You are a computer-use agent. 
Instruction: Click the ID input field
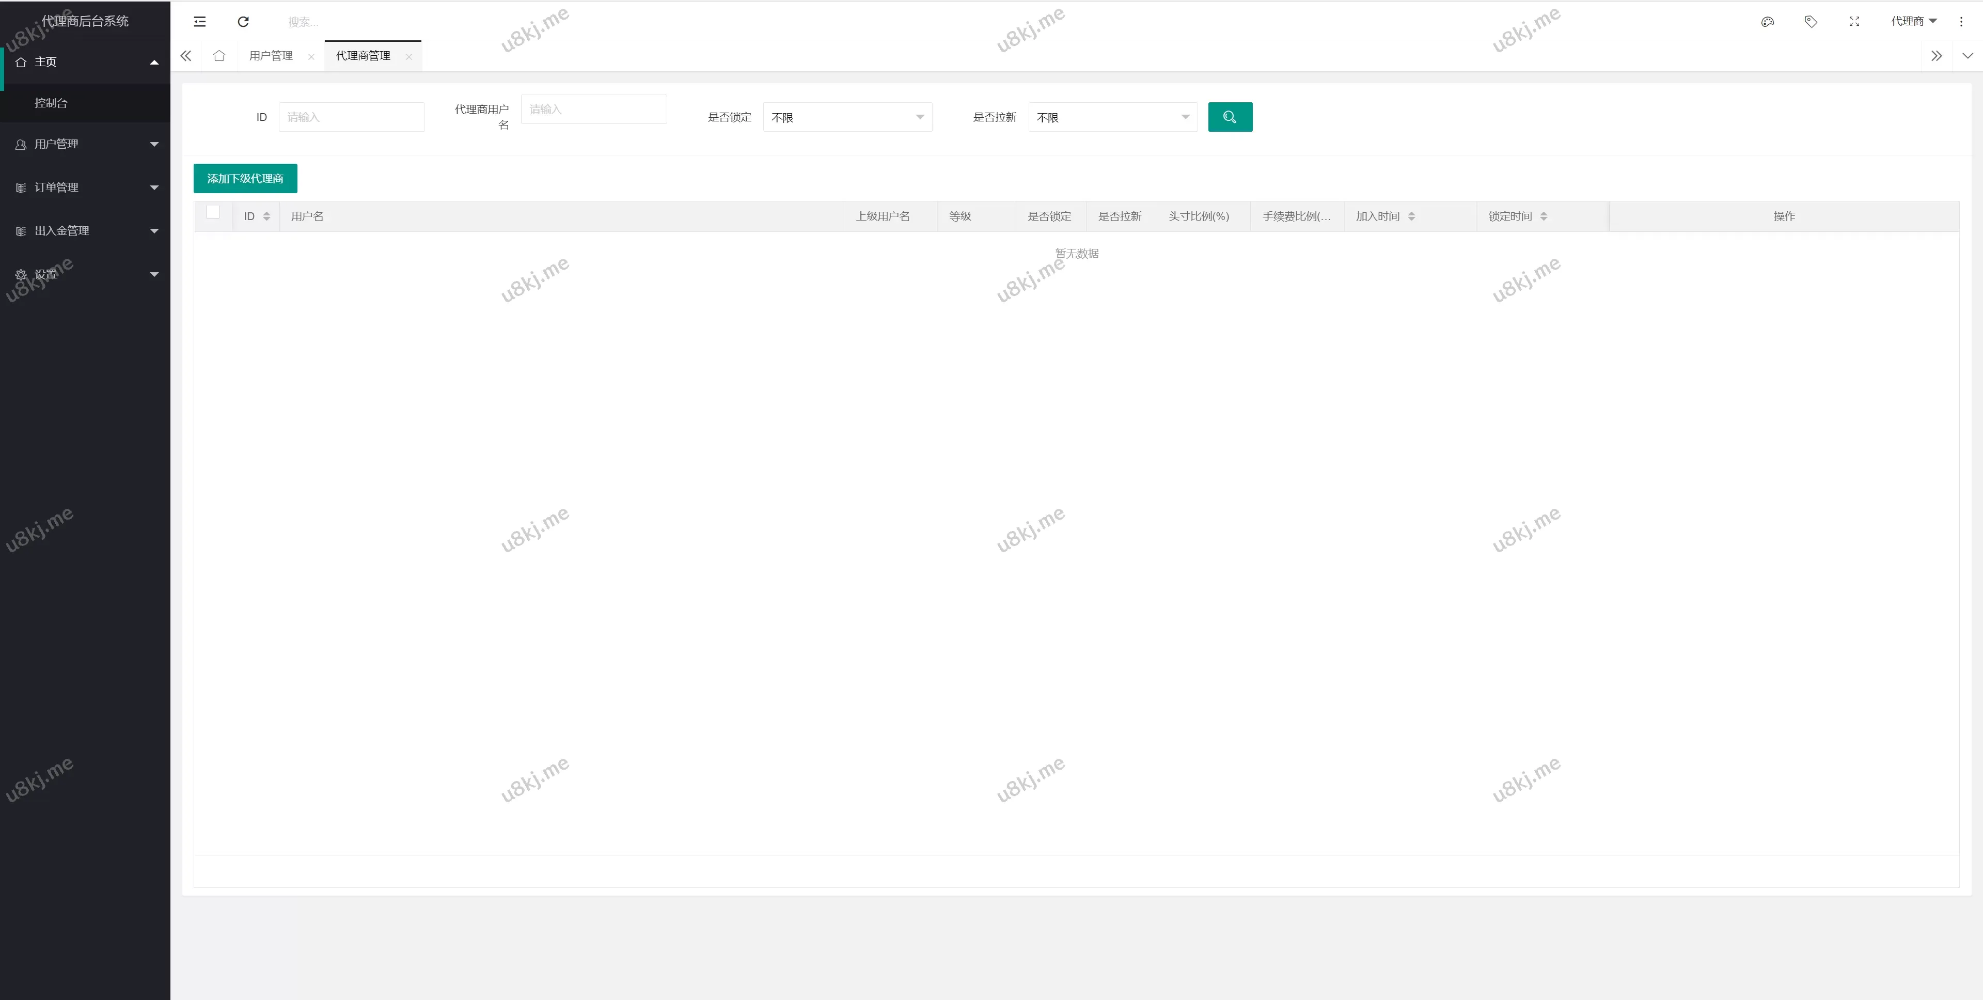coord(352,116)
